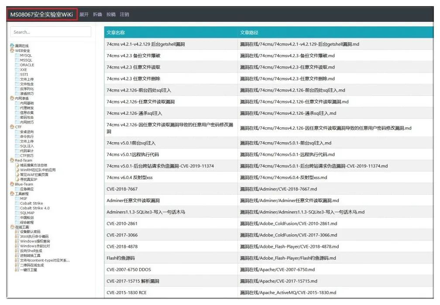This screenshot has width=440, height=305.
Task: Open the 投稿 page from the top bar
Action: (111, 14)
